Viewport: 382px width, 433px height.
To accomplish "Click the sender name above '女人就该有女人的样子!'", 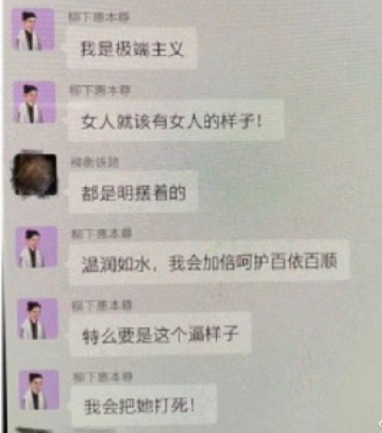I will point(100,90).
